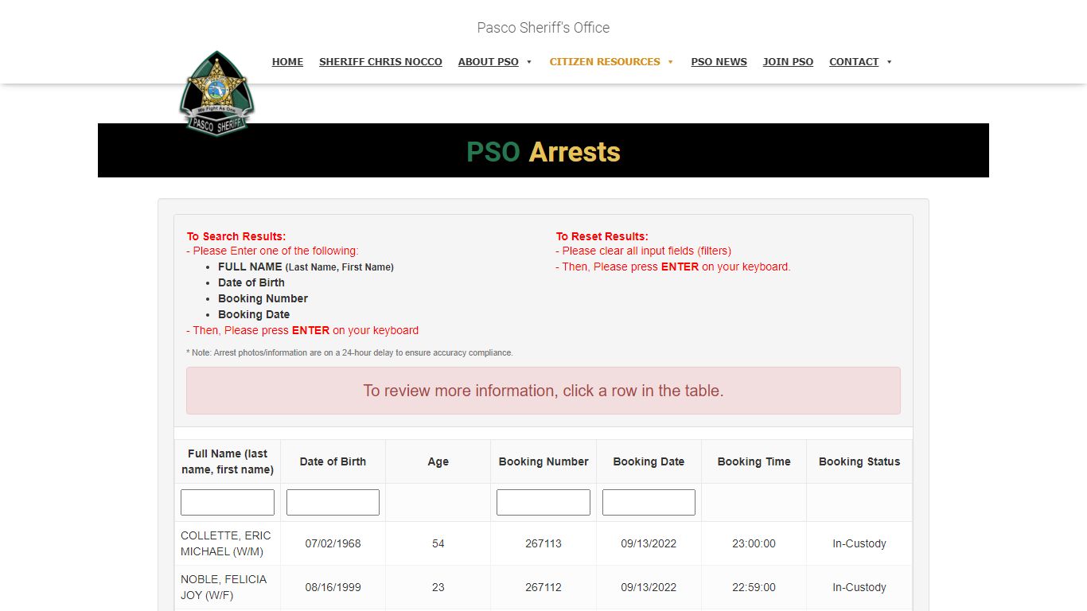Click booking time 23:00:00

tap(754, 543)
